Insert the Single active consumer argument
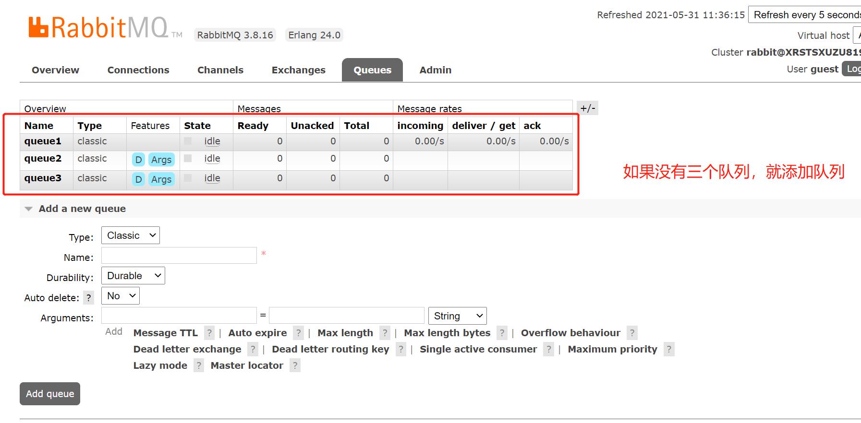This screenshot has height=423, width=861. pyautogui.click(x=478, y=349)
